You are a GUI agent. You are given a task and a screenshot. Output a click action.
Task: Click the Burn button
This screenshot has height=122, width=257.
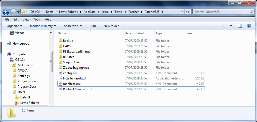coord(93,26)
